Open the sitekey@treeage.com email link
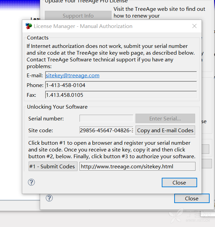215x227 pixels. pos(72,76)
